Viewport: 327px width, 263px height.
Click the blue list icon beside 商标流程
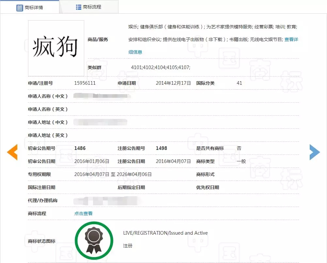[x=78, y=7]
